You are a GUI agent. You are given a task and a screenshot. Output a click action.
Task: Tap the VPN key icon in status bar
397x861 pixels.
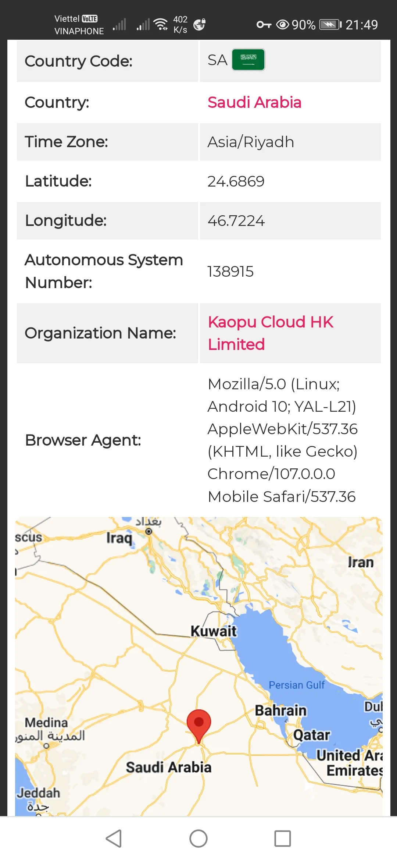pos(264,25)
